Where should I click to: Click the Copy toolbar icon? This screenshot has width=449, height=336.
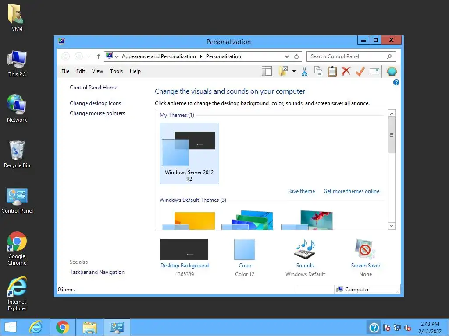[x=318, y=71]
